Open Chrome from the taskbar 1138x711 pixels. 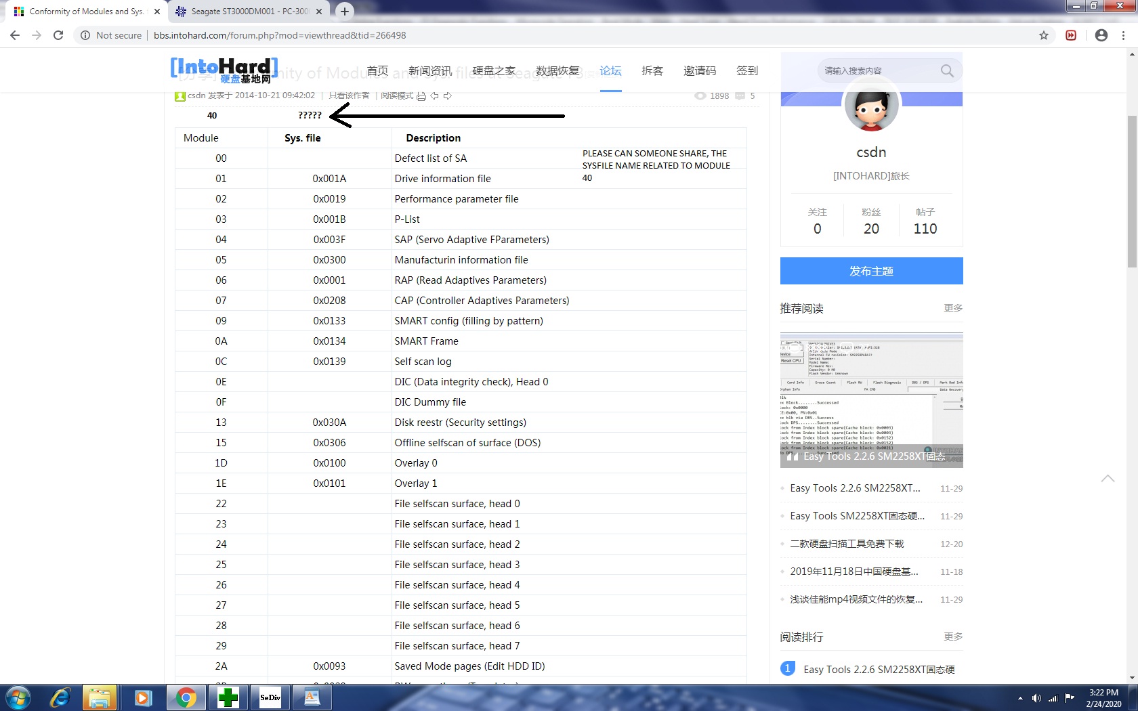coord(185,697)
